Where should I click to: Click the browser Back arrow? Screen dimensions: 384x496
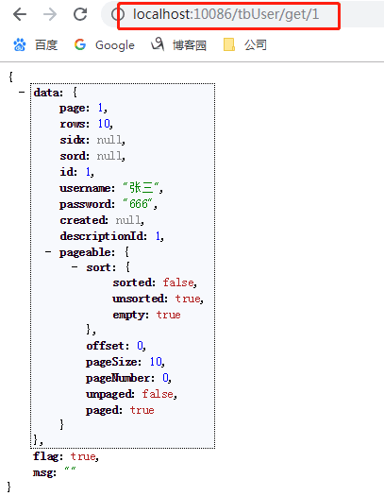point(20,14)
